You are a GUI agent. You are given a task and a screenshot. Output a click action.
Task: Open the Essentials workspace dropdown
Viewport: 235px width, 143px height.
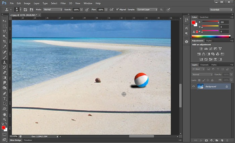(x=220, y=10)
